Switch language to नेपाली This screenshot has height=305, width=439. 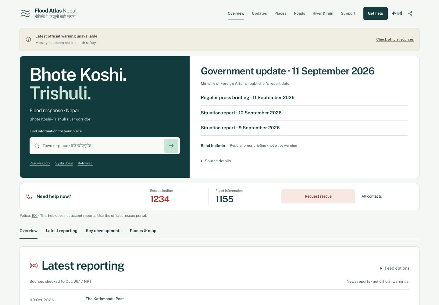pyautogui.click(x=397, y=13)
